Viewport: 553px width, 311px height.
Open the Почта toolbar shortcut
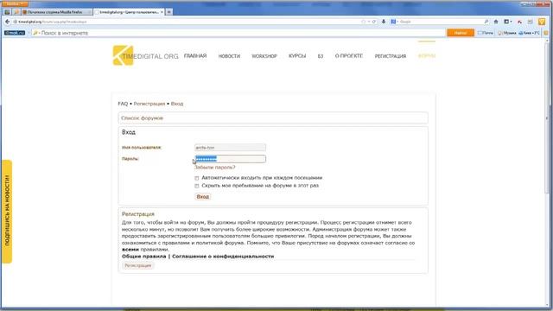[x=486, y=33]
